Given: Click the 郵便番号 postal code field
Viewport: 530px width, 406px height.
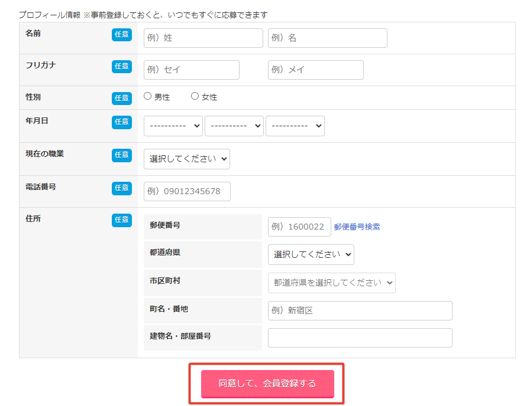Looking at the screenshot, I should click(299, 227).
